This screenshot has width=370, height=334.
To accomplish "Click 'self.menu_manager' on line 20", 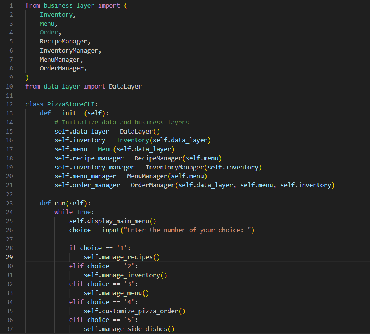I will pyautogui.click(x=85, y=176).
